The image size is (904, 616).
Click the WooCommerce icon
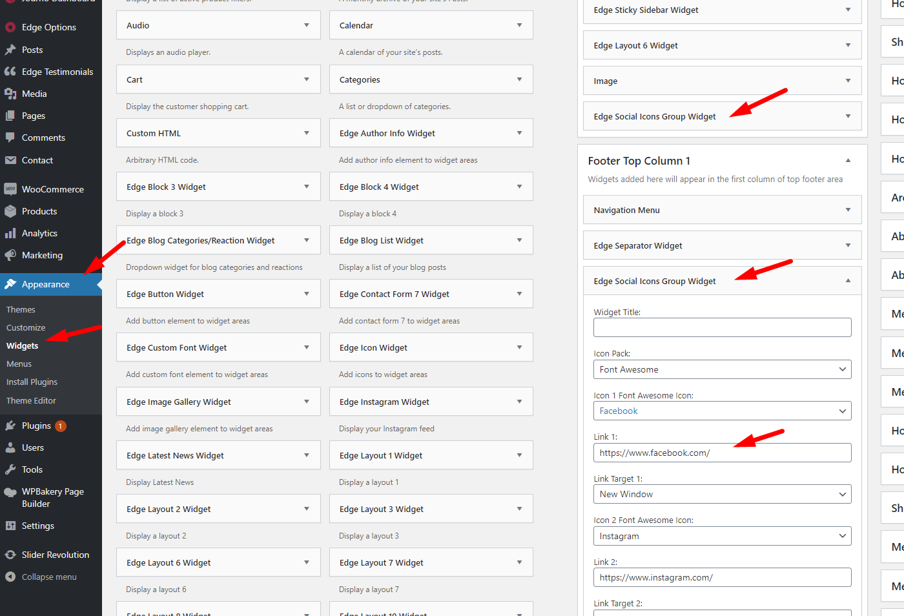[10, 189]
